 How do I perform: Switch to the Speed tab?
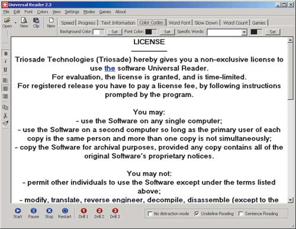pyautogui.click(x=67, y=23)
